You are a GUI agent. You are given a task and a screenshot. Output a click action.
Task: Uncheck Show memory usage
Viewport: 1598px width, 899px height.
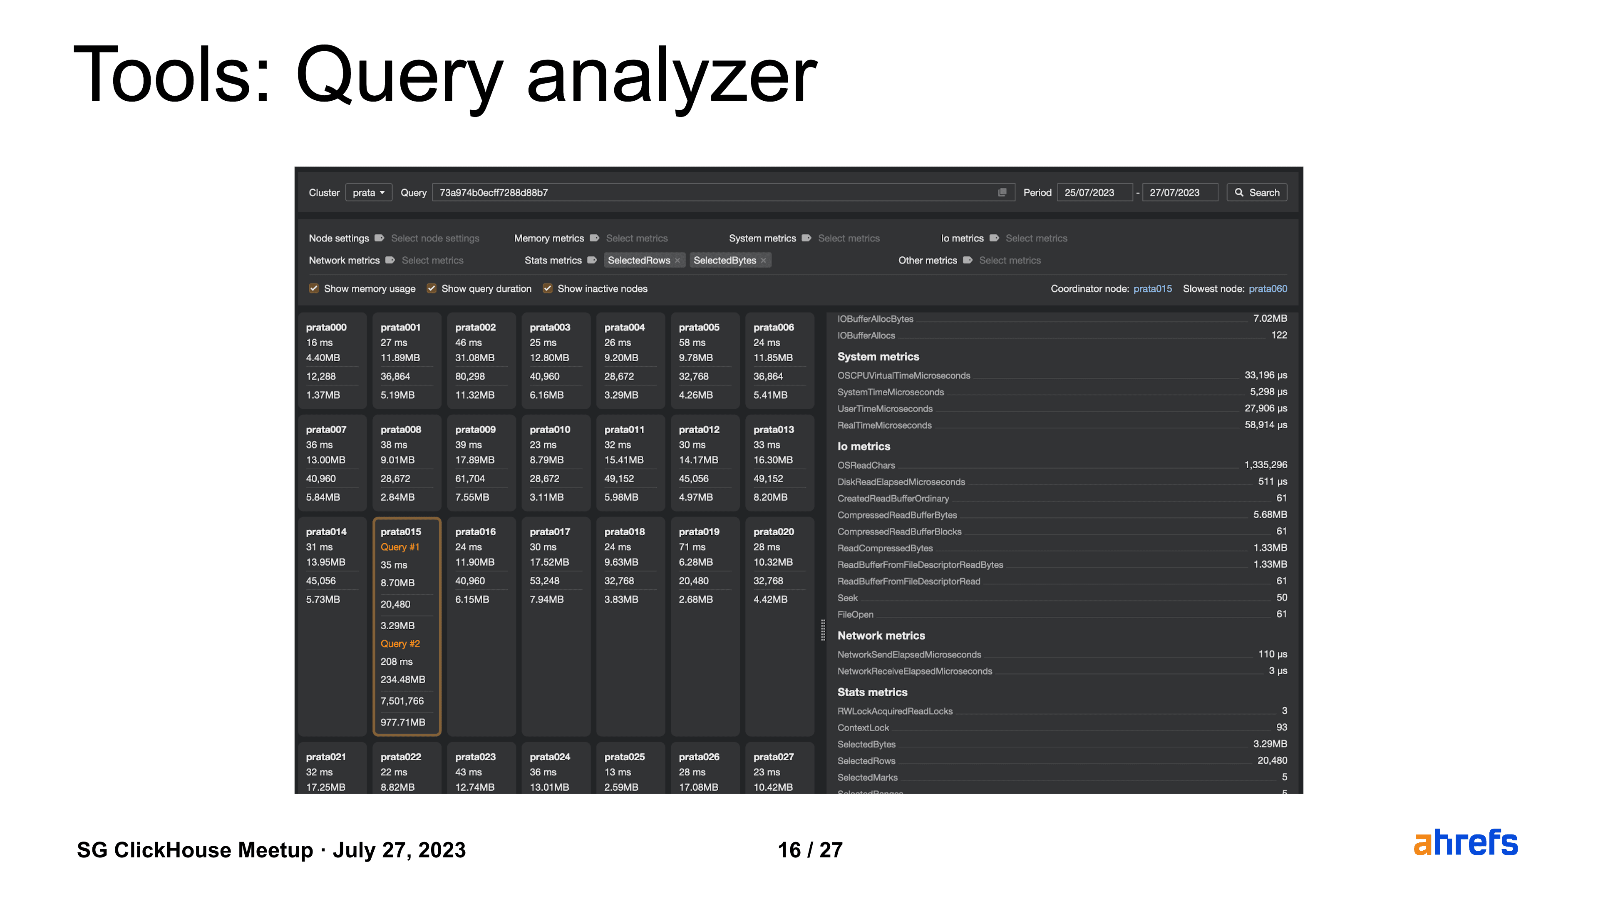[x=314, y=288]
